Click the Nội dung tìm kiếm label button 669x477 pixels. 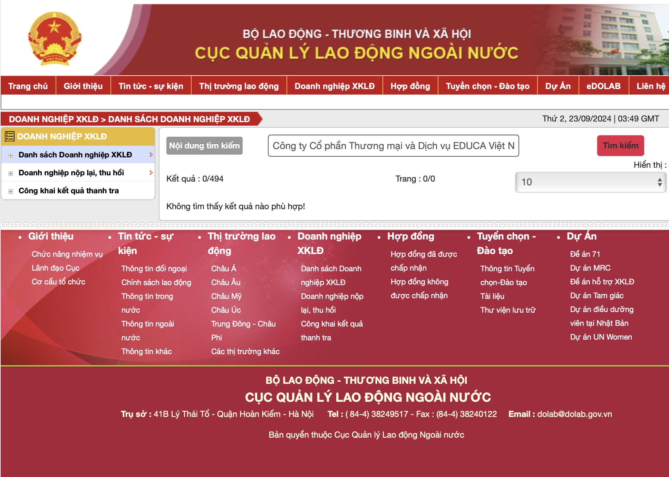pos(204,146)
